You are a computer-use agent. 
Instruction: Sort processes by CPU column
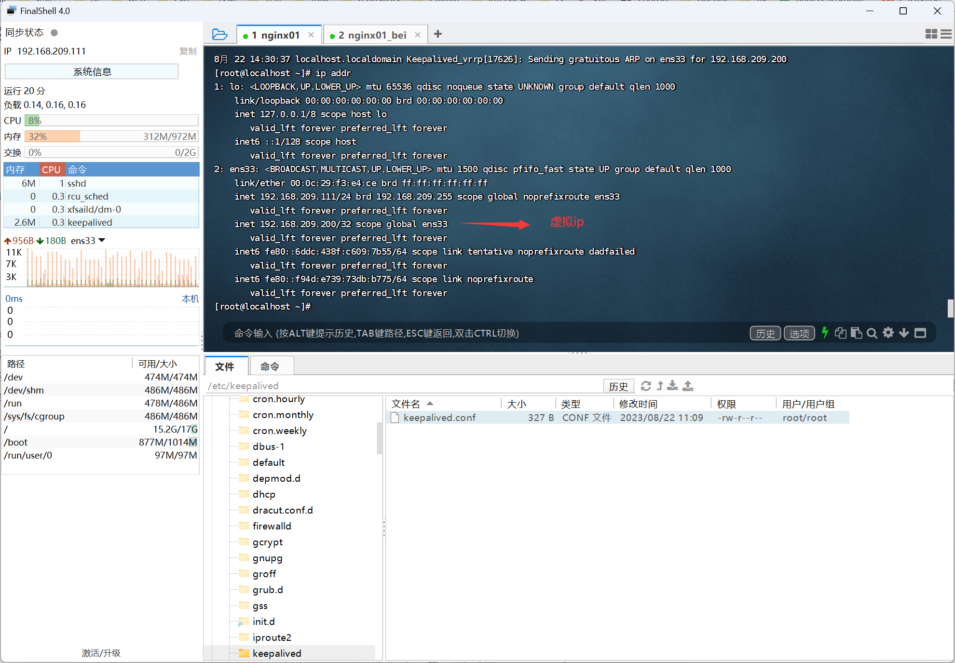pos(51,169)
